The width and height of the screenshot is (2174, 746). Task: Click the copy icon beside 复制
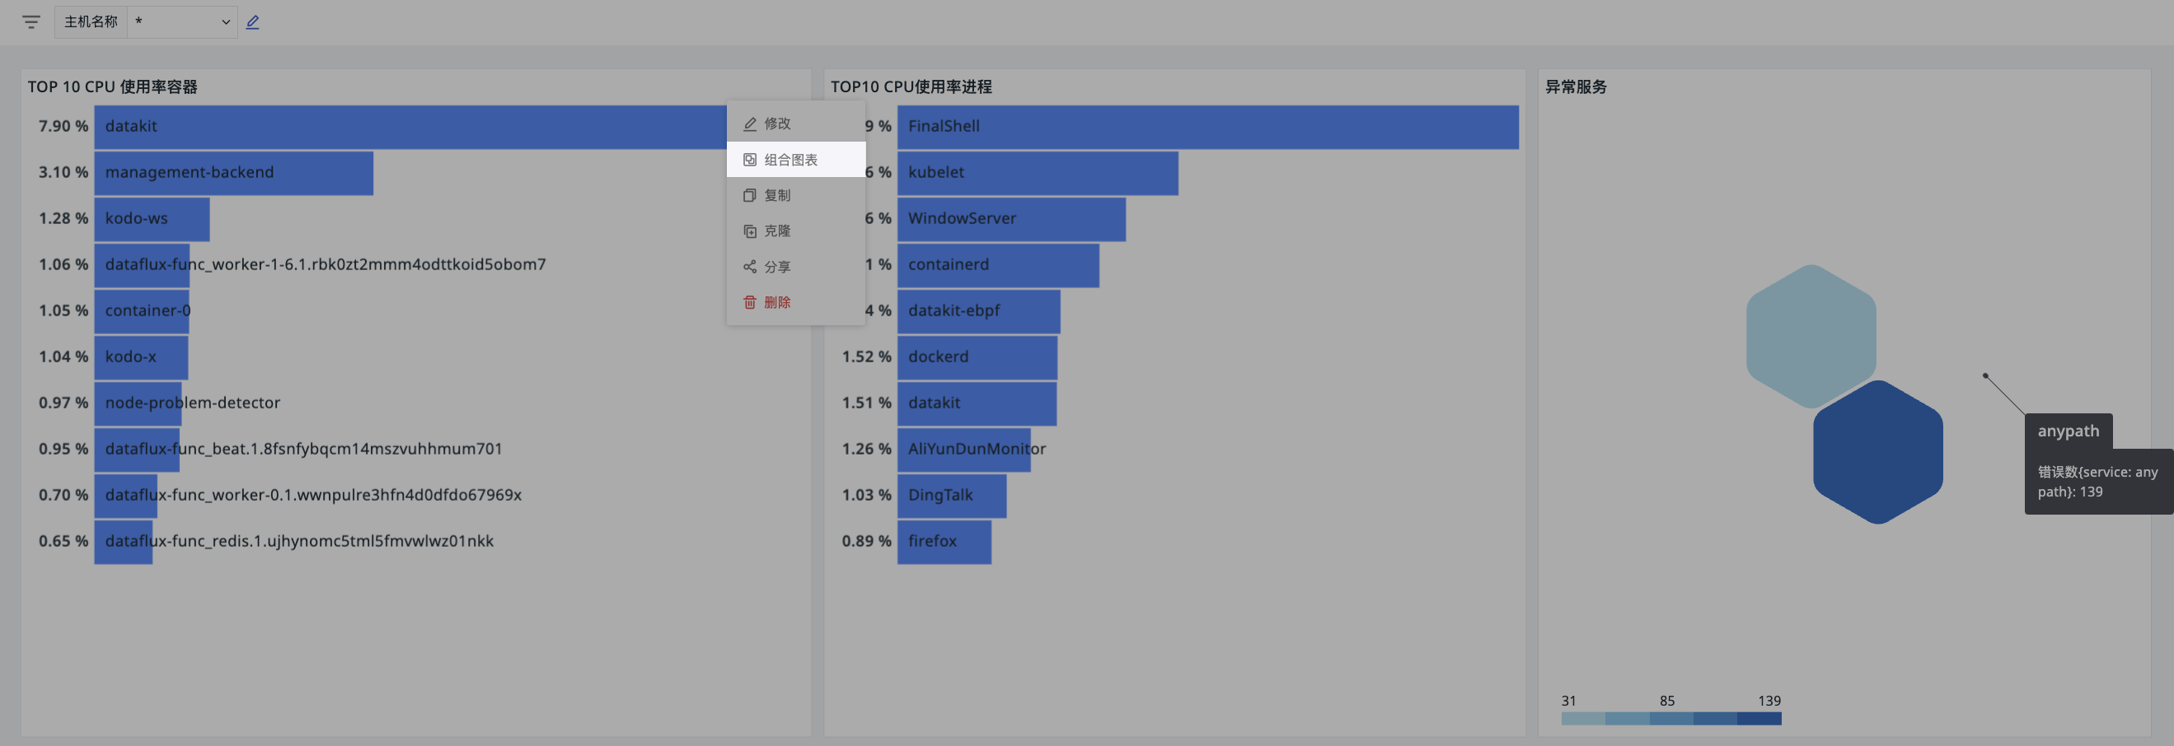[749, 196]
